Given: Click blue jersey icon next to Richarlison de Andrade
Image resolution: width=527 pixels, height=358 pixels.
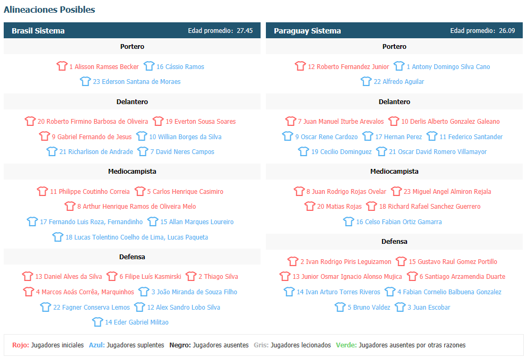Looking at the screenshot, I should [52, 151].
